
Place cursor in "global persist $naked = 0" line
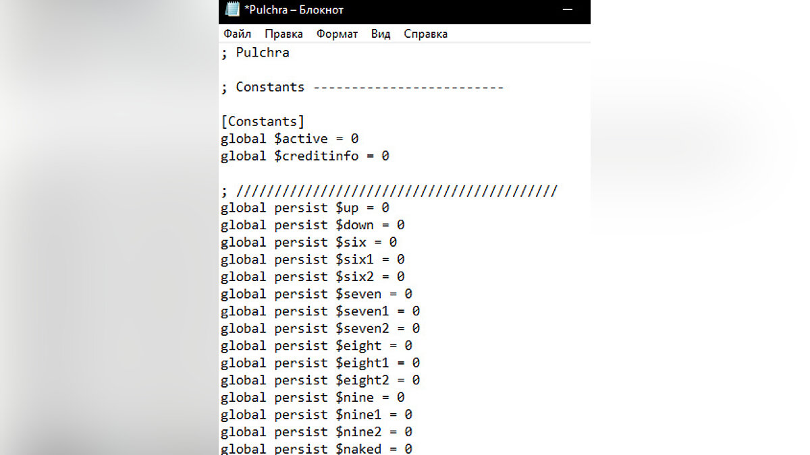317,448
